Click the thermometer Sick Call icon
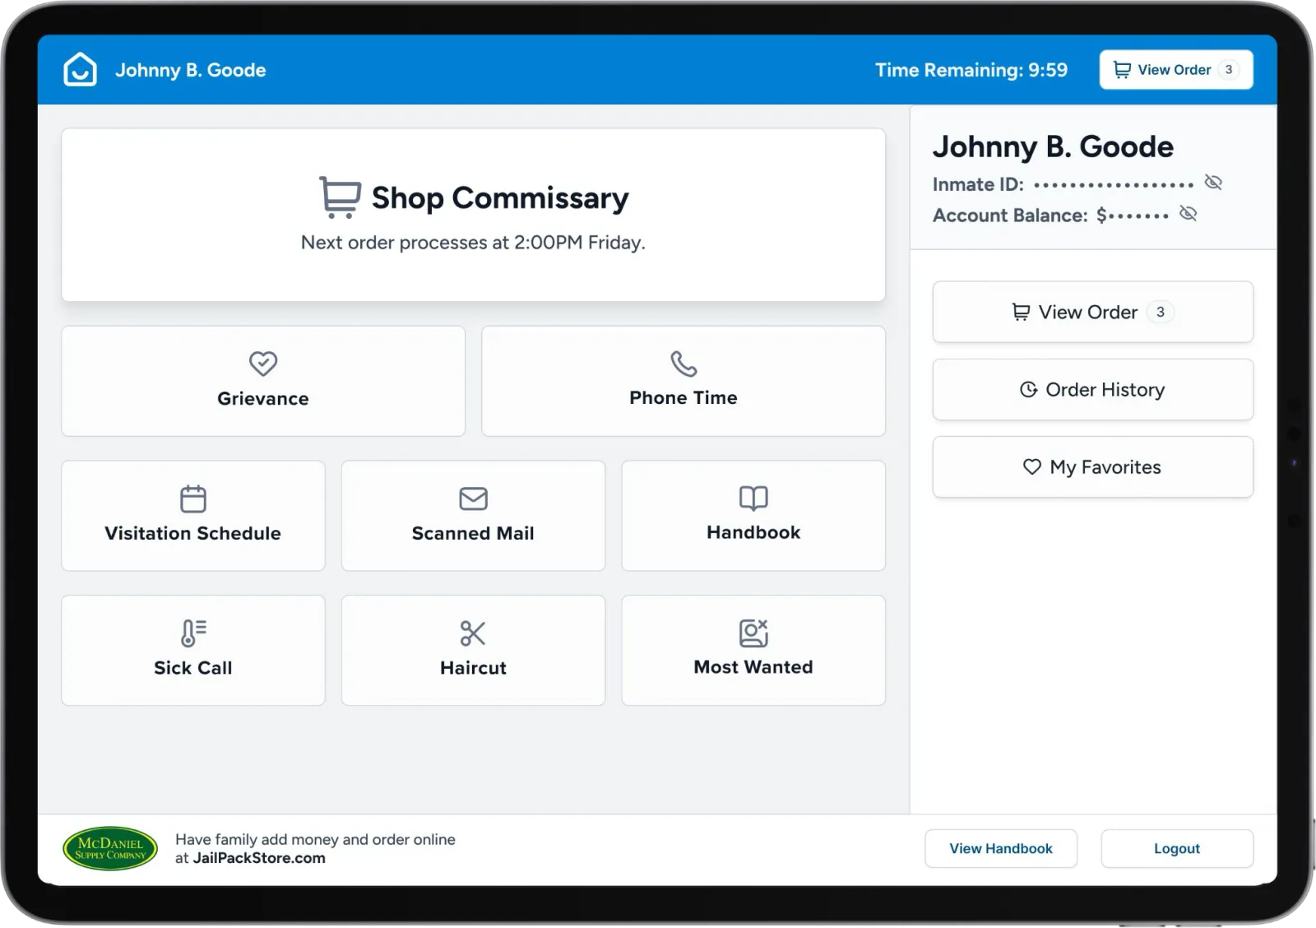Screen dimensions: 1316x928 pyautogui.click(x=193, y=633)
